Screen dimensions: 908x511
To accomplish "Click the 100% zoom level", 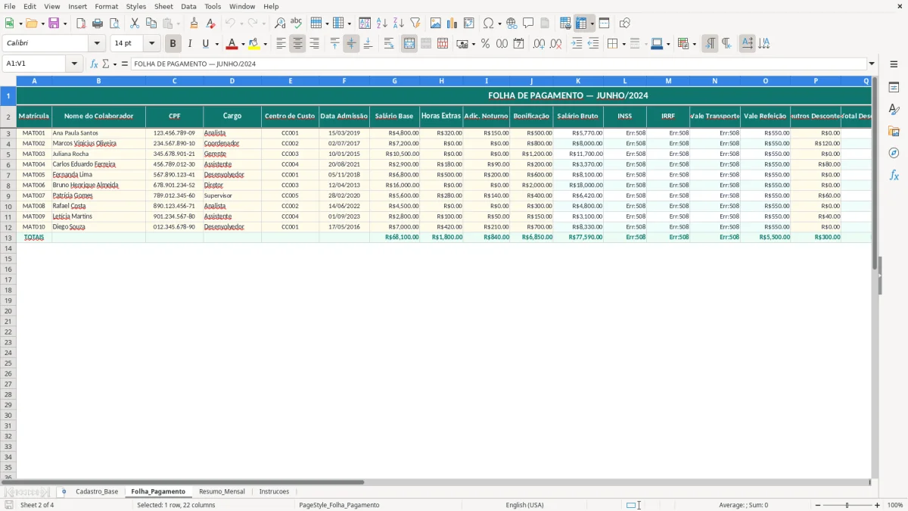I will [895, 505].
